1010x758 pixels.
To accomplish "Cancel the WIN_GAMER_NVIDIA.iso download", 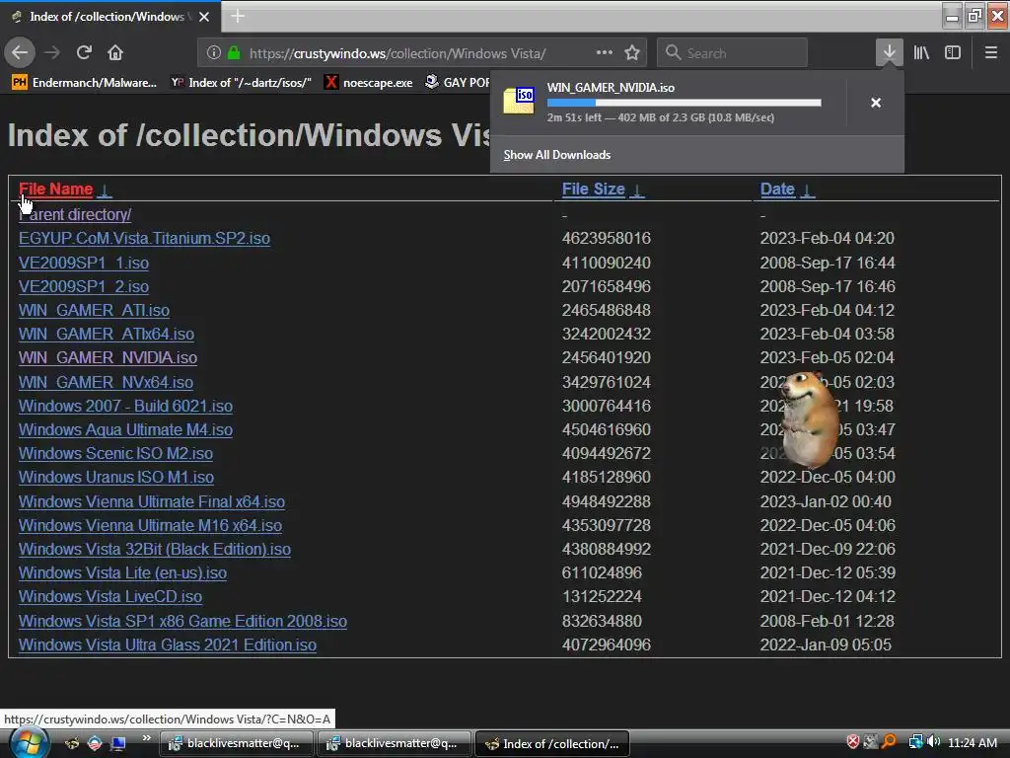I will [x=876, y=103].
